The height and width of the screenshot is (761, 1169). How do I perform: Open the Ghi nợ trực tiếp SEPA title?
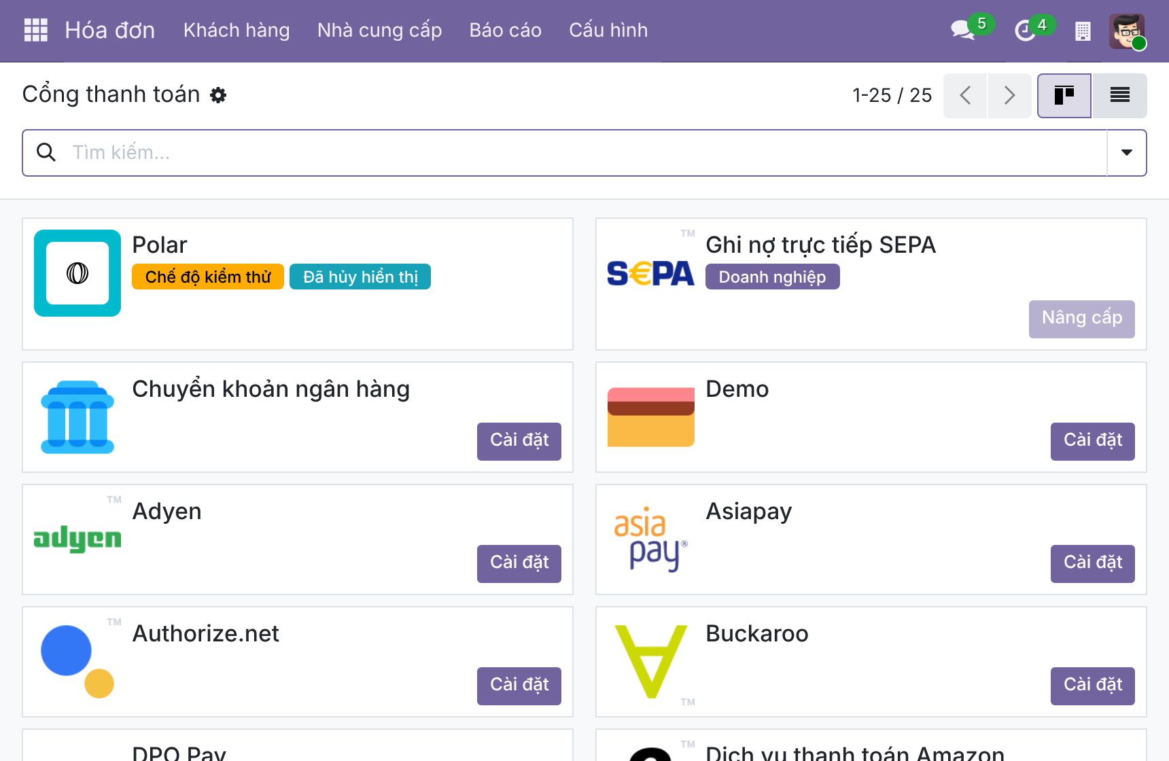click(820, 245)
